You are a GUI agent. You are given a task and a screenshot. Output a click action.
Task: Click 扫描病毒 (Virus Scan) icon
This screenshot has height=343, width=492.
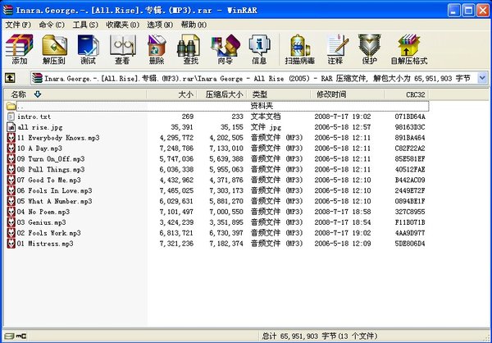point(300,48)
